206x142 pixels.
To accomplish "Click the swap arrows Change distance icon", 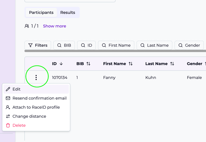I will [8, 116].
